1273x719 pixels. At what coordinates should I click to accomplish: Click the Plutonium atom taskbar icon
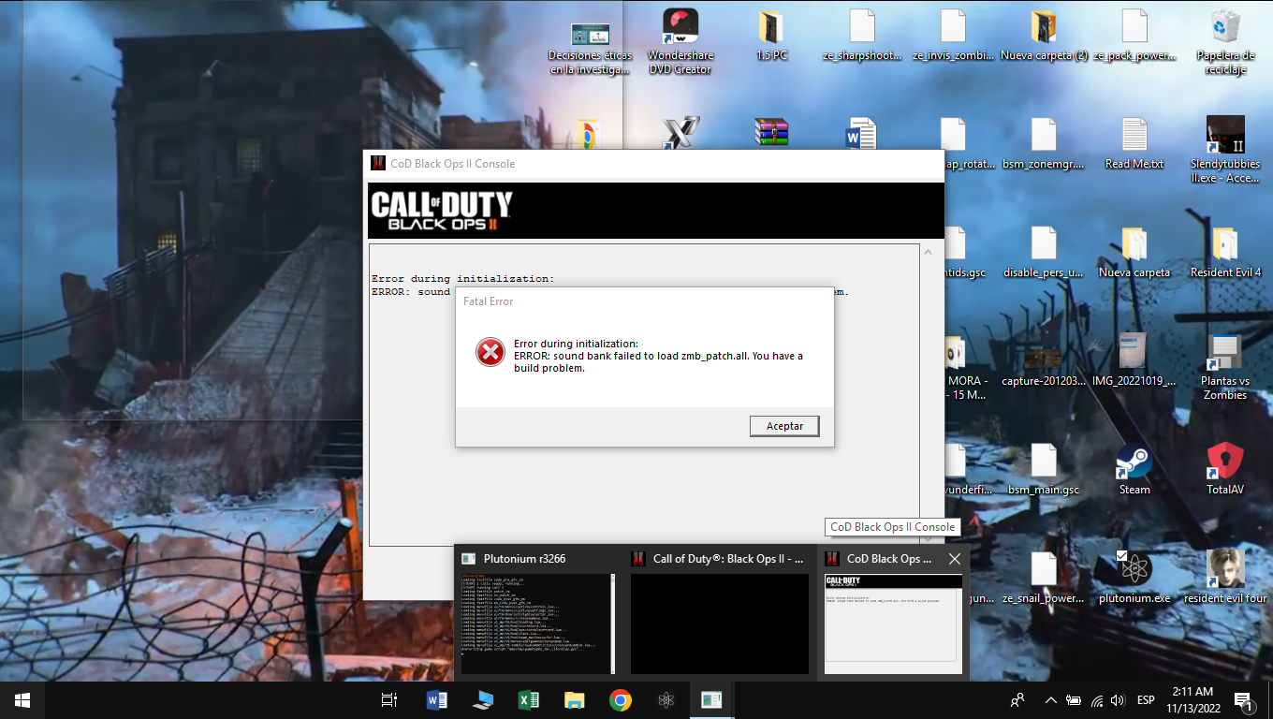tap(666, 700)
